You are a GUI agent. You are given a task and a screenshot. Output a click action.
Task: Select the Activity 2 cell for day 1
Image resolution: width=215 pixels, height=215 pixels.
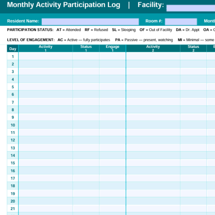coord(153,56)
